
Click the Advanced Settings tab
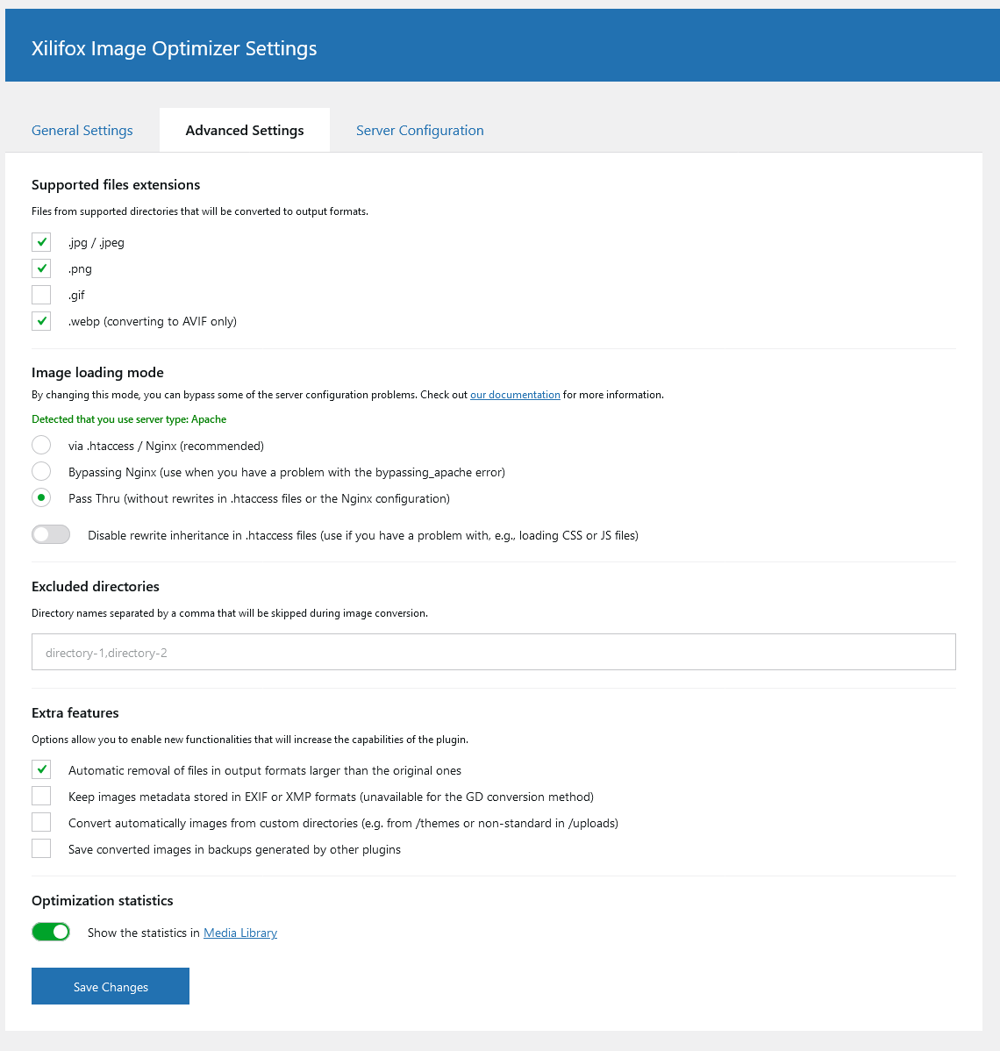tap(245, 130)
